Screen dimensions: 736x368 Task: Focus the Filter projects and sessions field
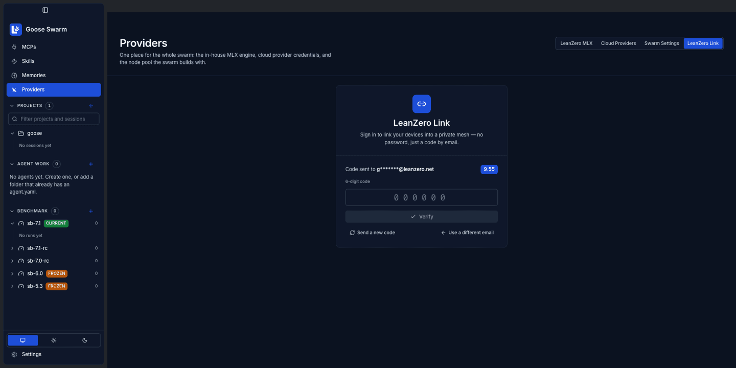pos(54,119)
